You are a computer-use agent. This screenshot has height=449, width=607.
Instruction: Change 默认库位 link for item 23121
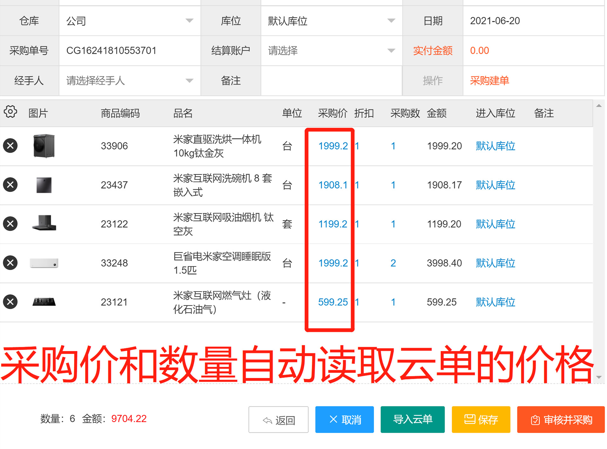[x=496, y=302]
